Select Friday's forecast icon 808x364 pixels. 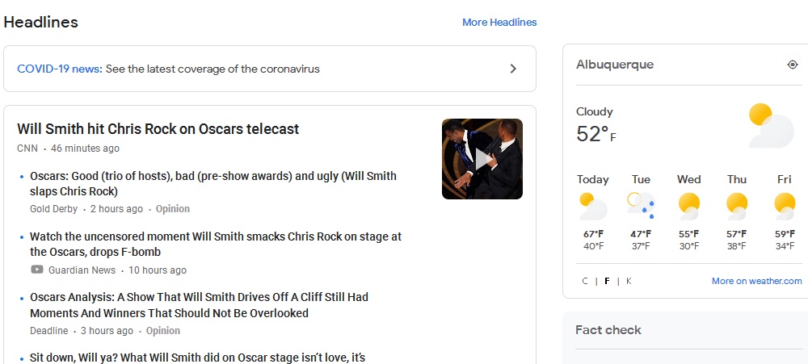point(785,207)
